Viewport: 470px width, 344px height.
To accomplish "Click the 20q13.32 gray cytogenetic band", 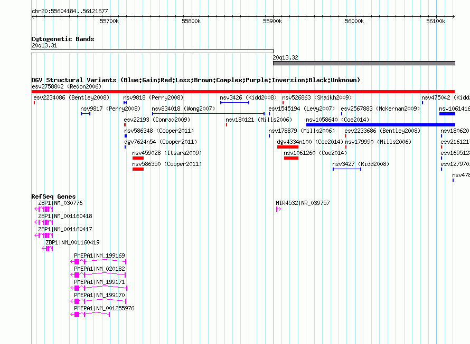I will (364, 63).
